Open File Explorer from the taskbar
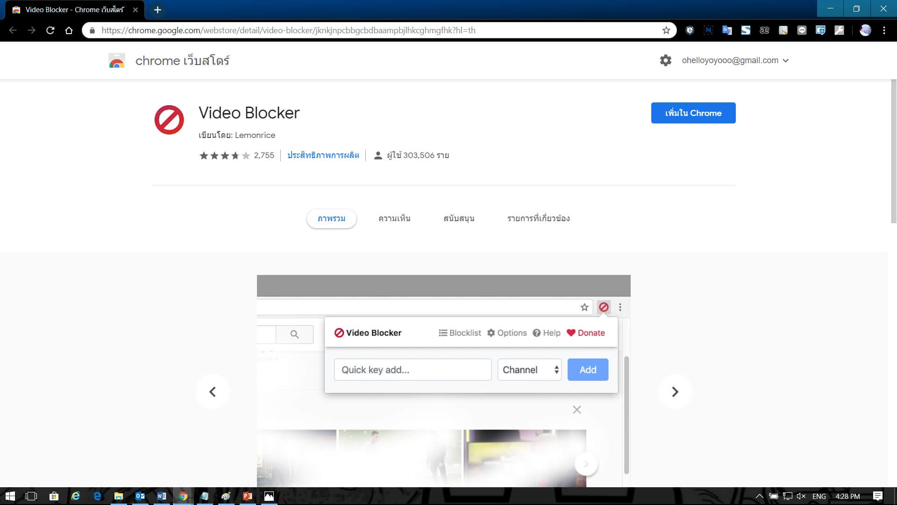 click(119, 496)
